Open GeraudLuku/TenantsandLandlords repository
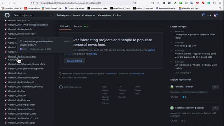The height and width of the screenshot is (126, 224). (x=26, y=87)
